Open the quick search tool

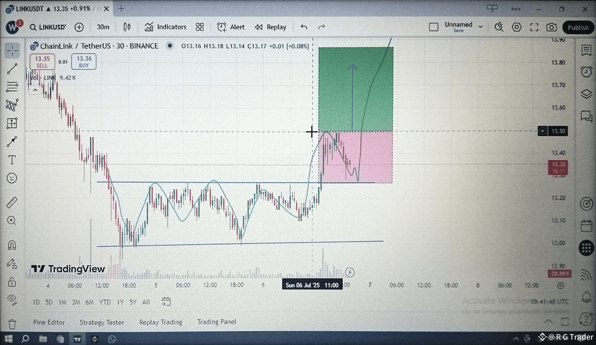point(499,27)
